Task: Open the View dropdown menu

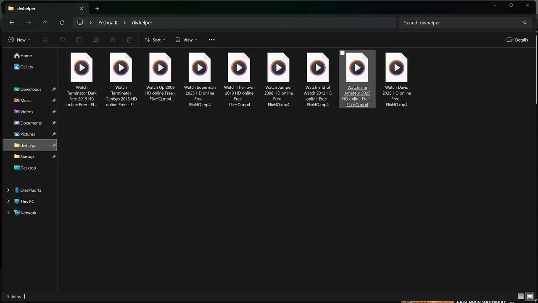Action: coord(186,40)
